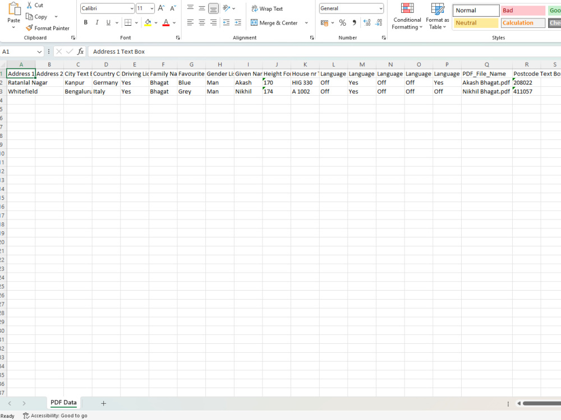Select the Whitefield cell
561x420 pixels.
[x=21, y=91]
